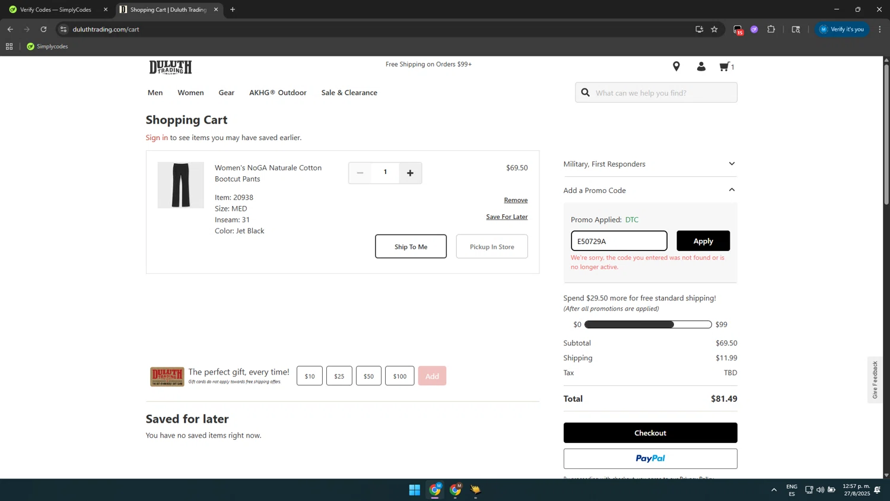Screen dimensions: 890x501
Task: Click the install app icon in address bar
Action: click(699, 29)
